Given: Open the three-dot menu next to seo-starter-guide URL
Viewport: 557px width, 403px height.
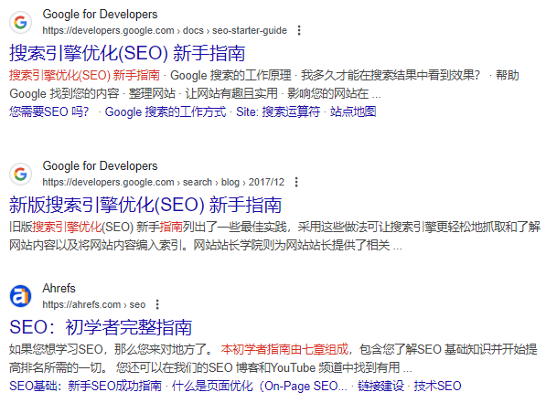Looking at the screenshot, I should click(x=299, y=30).
